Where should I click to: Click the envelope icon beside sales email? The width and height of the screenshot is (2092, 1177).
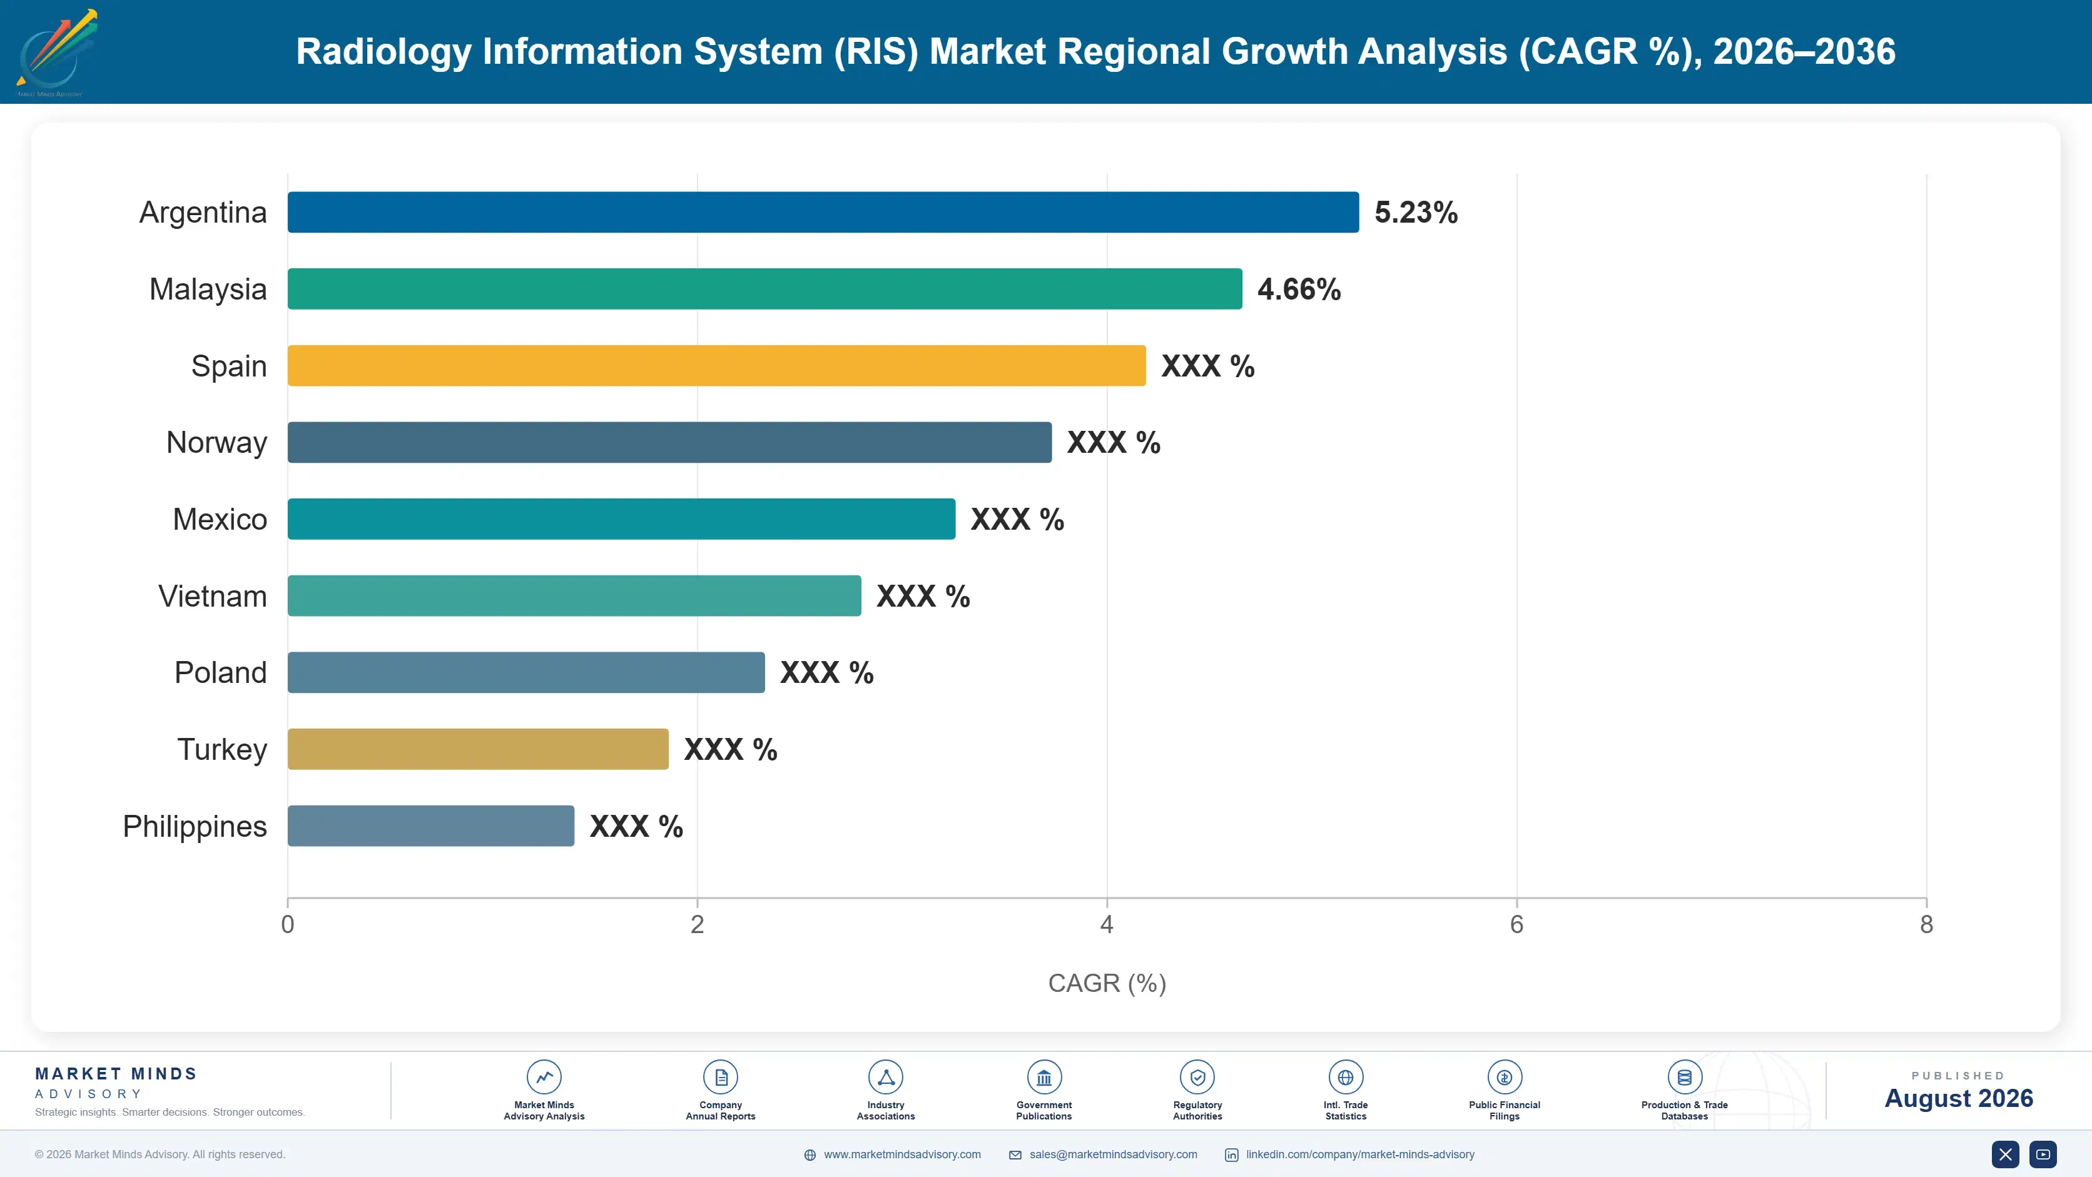tap(1015, 1155)
